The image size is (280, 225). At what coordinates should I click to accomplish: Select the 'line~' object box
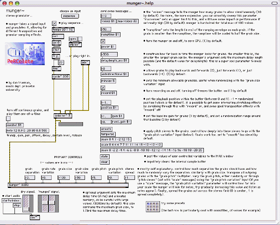[56, 69]
